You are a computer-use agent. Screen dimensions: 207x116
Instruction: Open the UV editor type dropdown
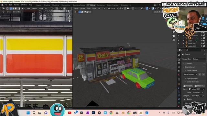[x=3, y=8]
